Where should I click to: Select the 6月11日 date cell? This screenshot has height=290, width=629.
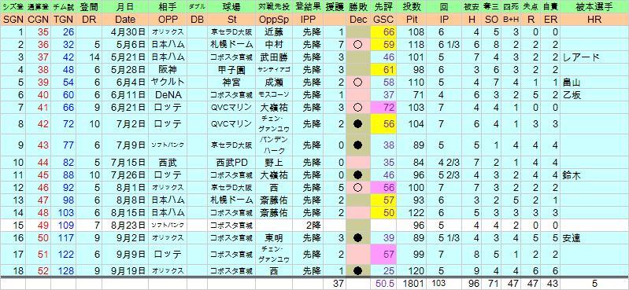pyautogui.click(x=125, y=95)
